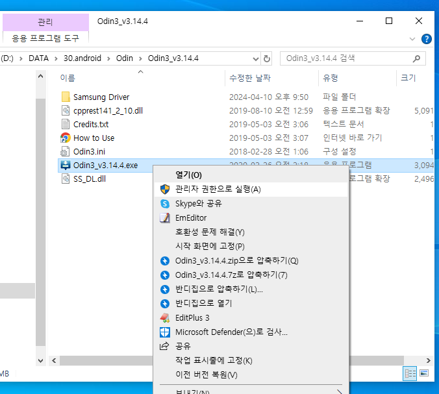The width and height of the screenshot is (439, 394).
Task: Click the How to Use Chrome shortcut icon
Action: click(x=66, y=138)
